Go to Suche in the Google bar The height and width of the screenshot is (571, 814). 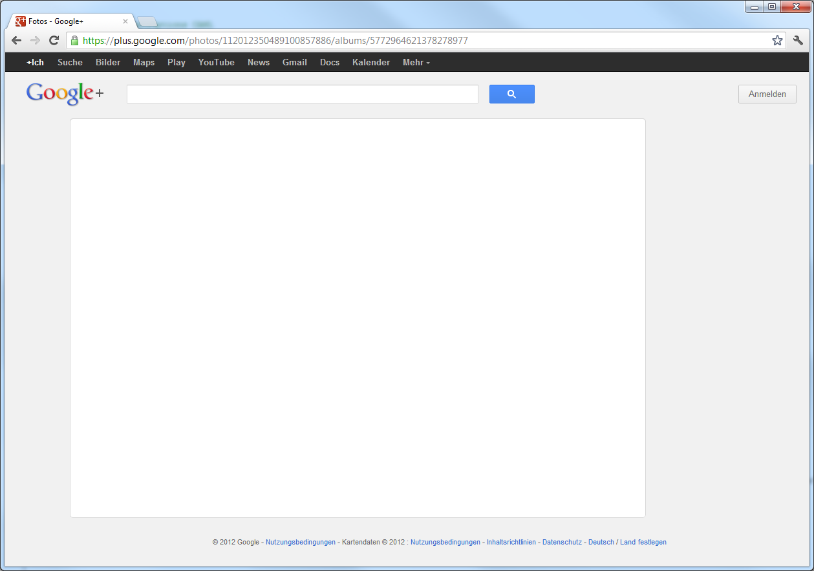tap(70, 63)
